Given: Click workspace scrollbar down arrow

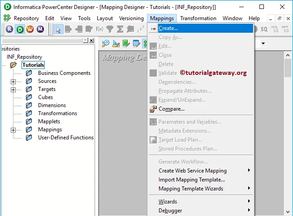Looking at the screenshot, I should pos(288,212).
